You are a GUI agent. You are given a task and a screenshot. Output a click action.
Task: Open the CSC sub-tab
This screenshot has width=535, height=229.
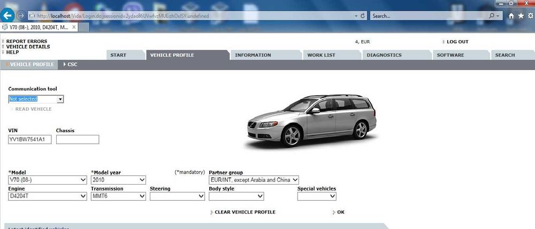70,65
